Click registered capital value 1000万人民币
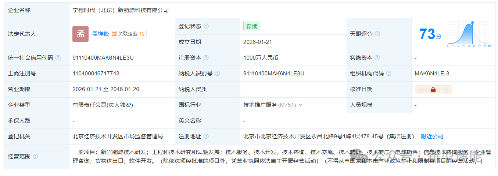Screen dimensions: 498x176 [261, 58]
